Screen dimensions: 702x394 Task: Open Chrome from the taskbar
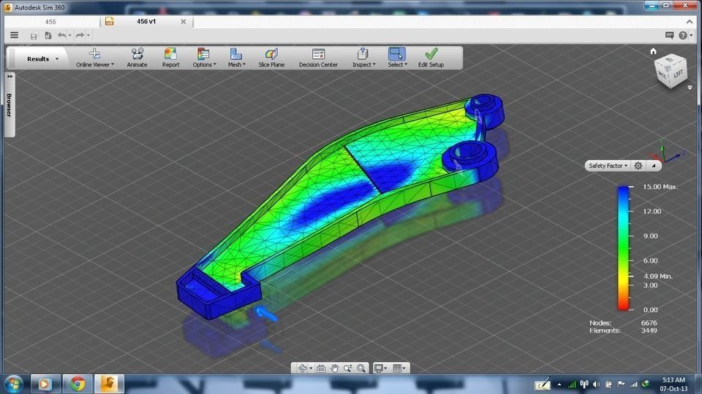[x=78, y=384]
